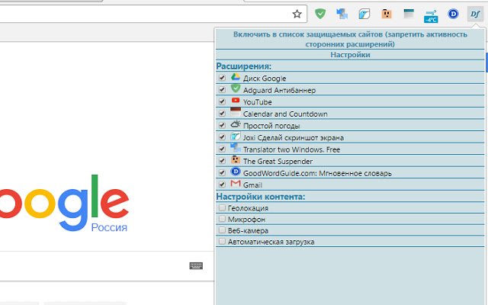This screenshot has height=305, width=488.
Task: Uncheck the Gmail extension checkbox
Action: pos(222,185)
